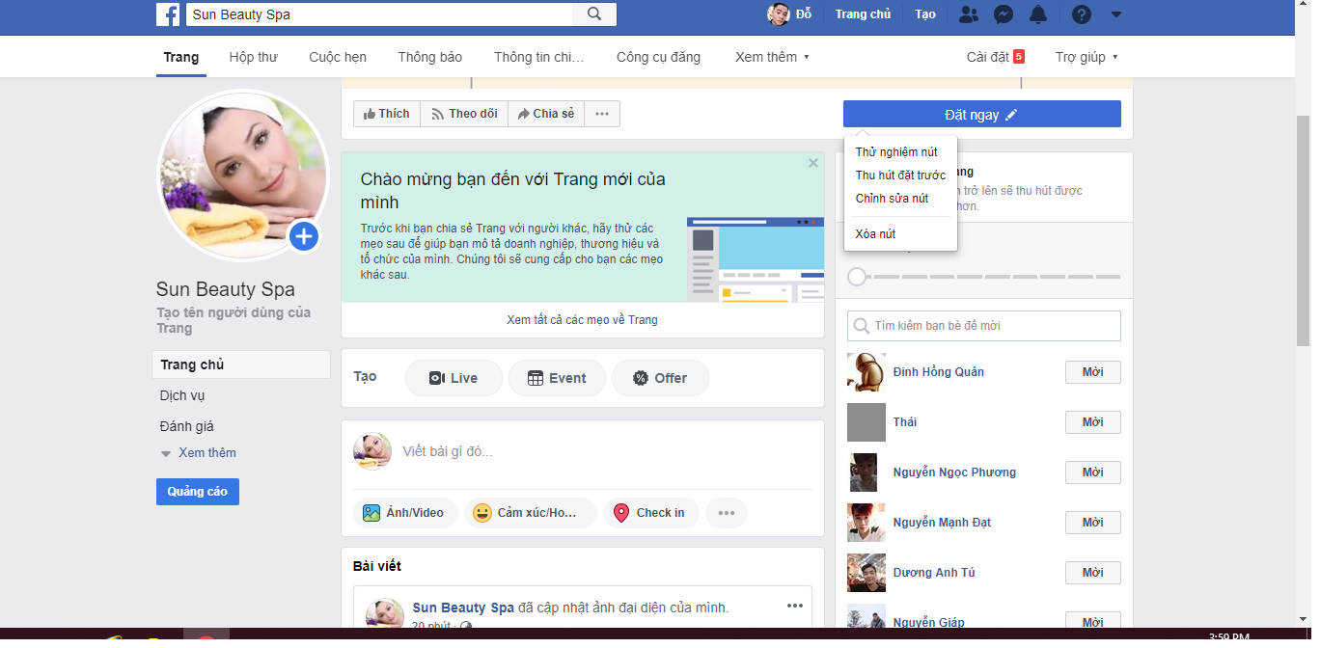Select the Trang tab
Viewport: 1320px width, 648px height.
tap(180, 57)
